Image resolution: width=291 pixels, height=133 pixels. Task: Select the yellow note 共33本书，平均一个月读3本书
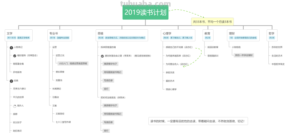[212, 22]
